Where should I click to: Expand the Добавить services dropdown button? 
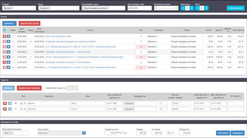(9, 23)
